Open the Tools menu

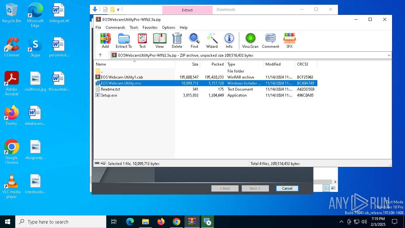[x=134, y=28]
